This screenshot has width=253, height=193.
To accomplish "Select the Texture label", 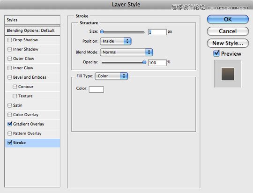I will tap(25, 96).
